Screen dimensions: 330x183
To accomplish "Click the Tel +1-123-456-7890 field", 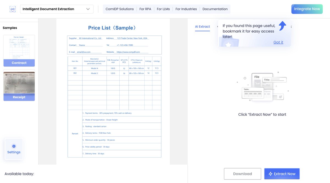I will [127, 45].
